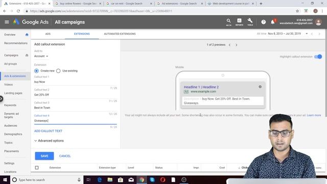Switch to the 'car on rent' browser tab
The image size is (327, 184).
point(129,4)
